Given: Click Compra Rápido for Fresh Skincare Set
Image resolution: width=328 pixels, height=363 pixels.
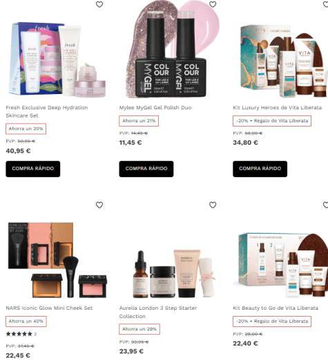Looking at the screenshot, I should coord(33,169).
